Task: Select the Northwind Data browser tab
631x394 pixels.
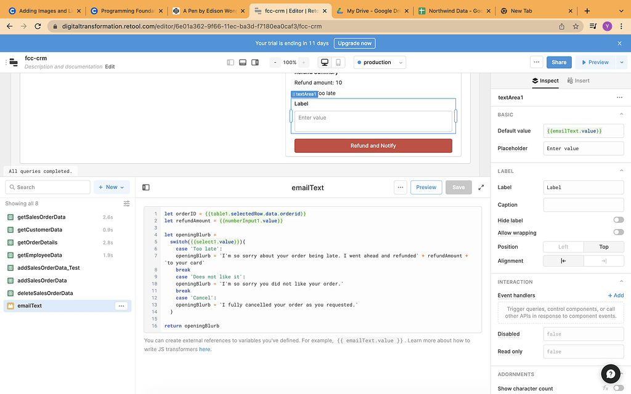Action: [x=454, y=10]
